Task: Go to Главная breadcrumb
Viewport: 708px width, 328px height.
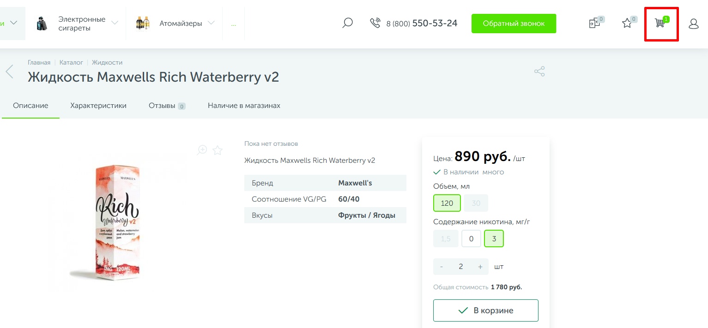Action: coord(39,62)
